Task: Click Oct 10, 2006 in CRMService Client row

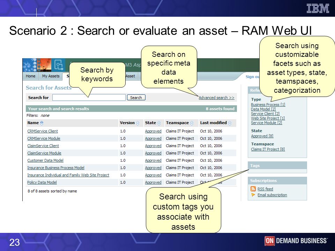Action: tap(211, 131)
